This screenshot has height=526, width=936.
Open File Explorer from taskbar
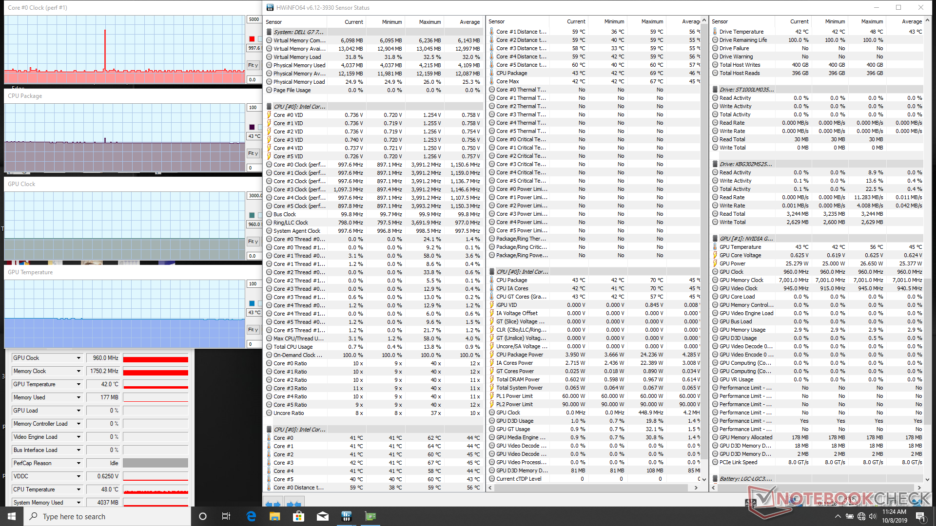275,516
